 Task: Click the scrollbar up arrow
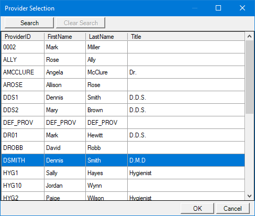(x=249, y=36)
